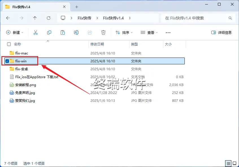Select the flix-安卓 folder name
Screen dimensions: 239x167
pos(21,69)
